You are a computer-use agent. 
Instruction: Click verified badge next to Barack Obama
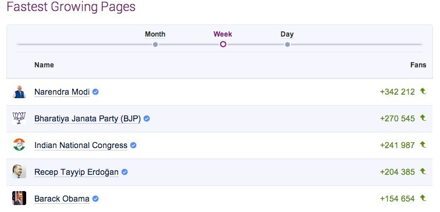(95, 199)
